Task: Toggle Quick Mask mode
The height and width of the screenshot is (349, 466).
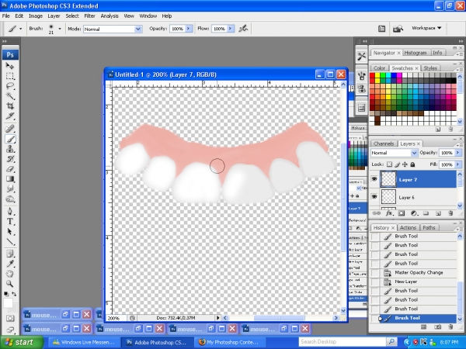Action: [10, 319]
